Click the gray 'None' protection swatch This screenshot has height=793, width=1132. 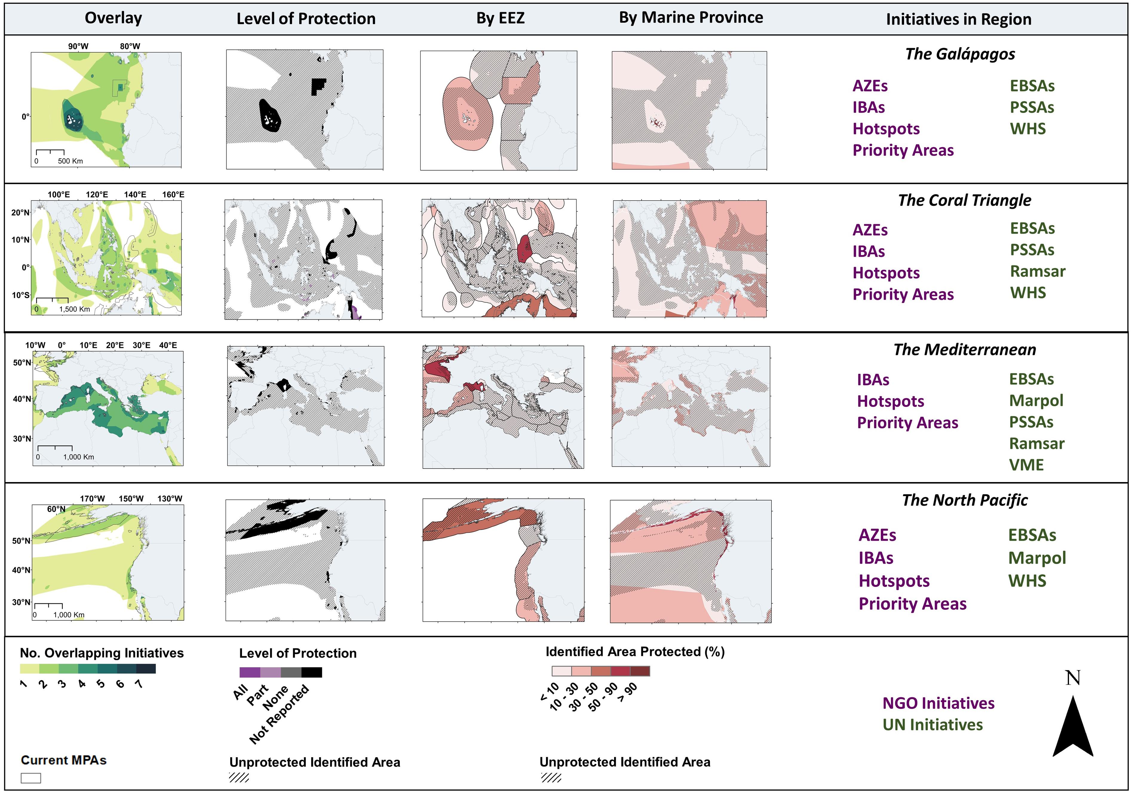tap(291, 672)
